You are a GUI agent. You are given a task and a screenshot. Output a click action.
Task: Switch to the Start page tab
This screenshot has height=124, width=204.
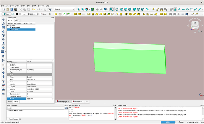coord(63,102)
